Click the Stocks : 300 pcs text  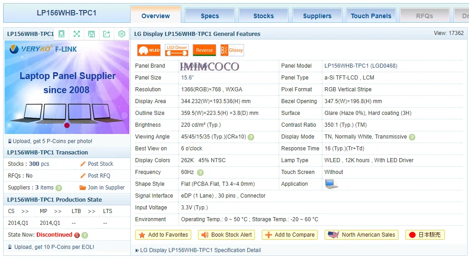coord(28,164)
